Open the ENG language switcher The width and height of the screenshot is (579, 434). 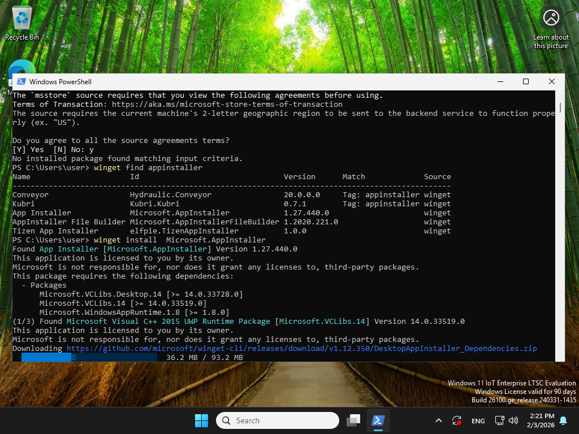(478, 420)
